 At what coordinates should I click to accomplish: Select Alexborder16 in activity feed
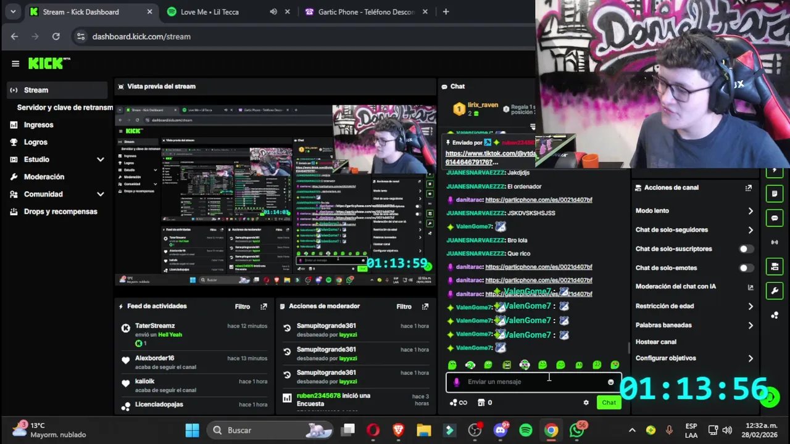tap(154, 358)
